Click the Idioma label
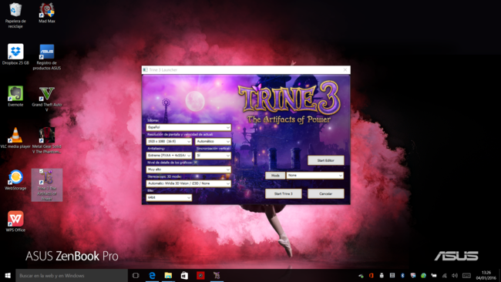The image size is (501, 282). coord(153,120)
